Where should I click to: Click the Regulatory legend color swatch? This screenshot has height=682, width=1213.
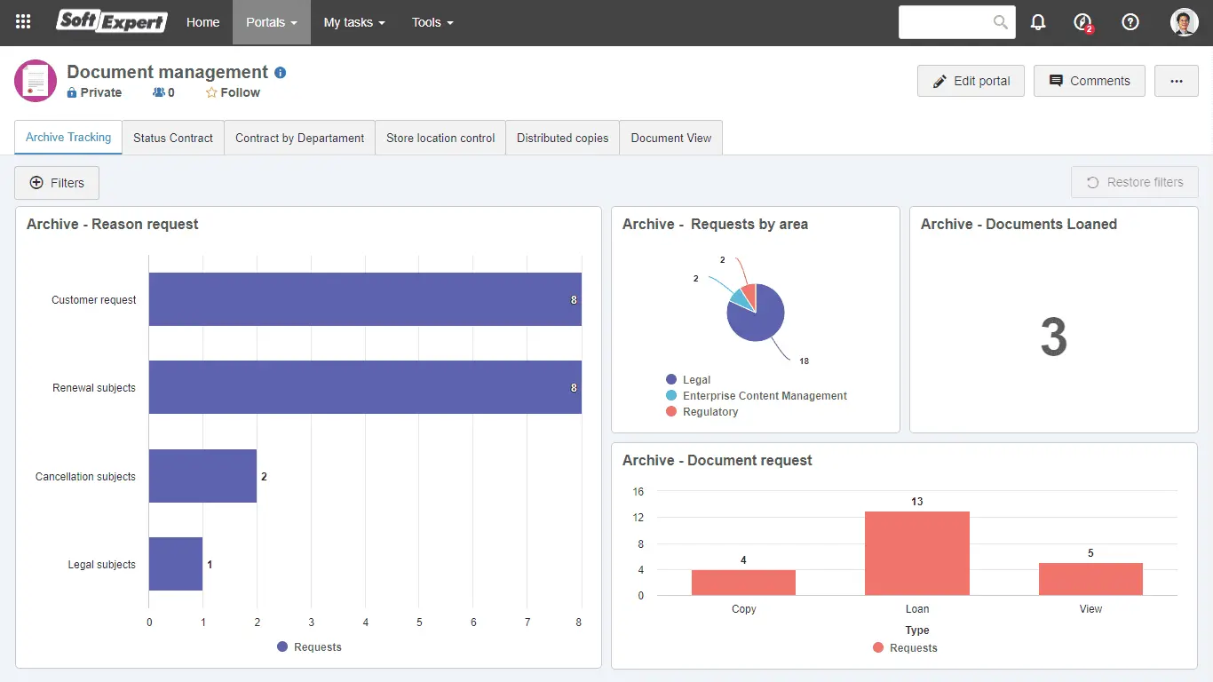(671, 412)
